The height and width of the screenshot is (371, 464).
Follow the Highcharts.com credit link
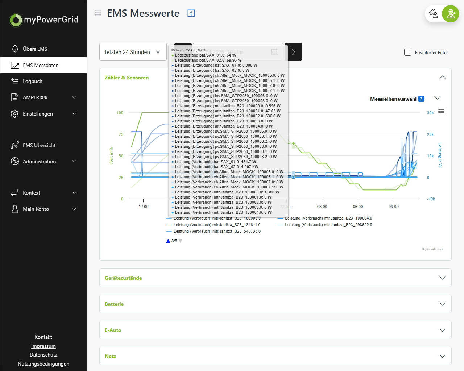pos(432,249)
